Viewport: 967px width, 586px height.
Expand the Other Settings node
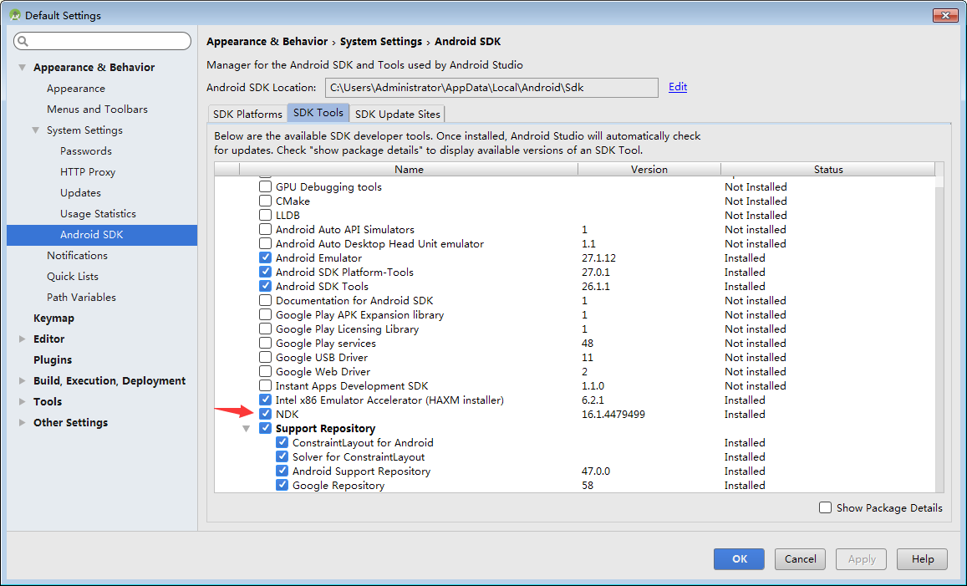tap(23, 422)
